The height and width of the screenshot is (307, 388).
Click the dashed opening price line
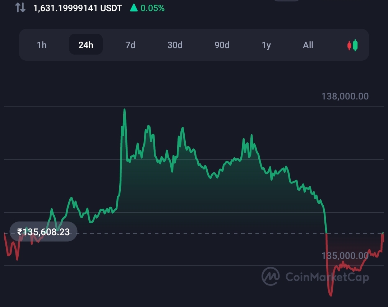tap(194, 233)
